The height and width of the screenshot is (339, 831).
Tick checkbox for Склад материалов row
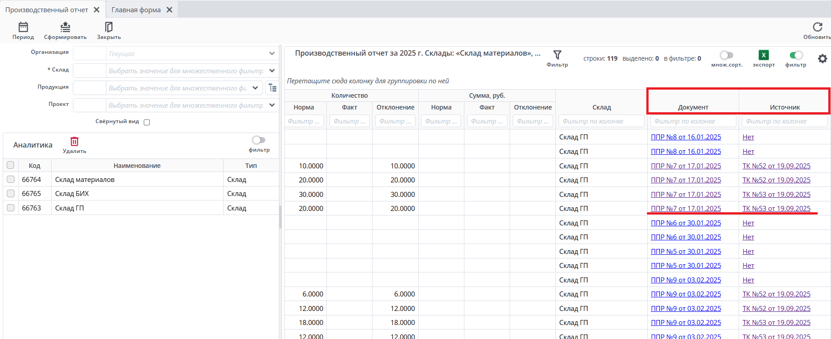pos(10,179)
